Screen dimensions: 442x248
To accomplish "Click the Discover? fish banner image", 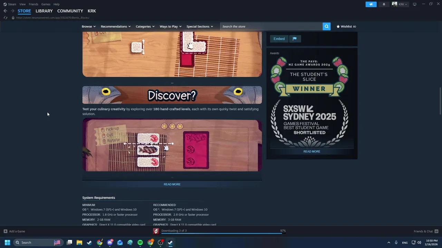I will pyautogui.click(x=172, y=95).
